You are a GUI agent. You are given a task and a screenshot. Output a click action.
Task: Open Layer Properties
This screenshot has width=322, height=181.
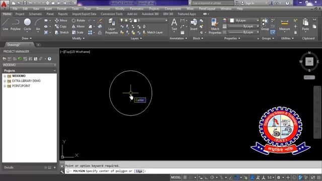pos(112,26)
